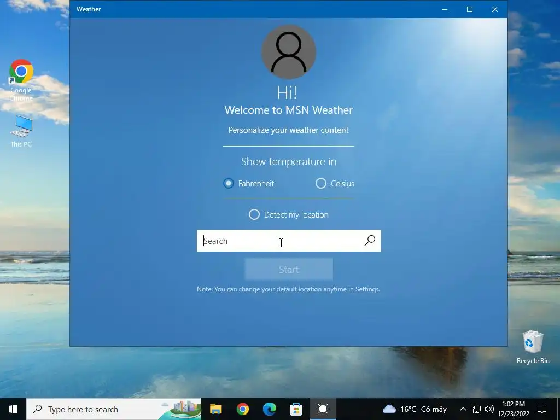
Task: Minimize the Weather window
Action: tap(445, 9)
